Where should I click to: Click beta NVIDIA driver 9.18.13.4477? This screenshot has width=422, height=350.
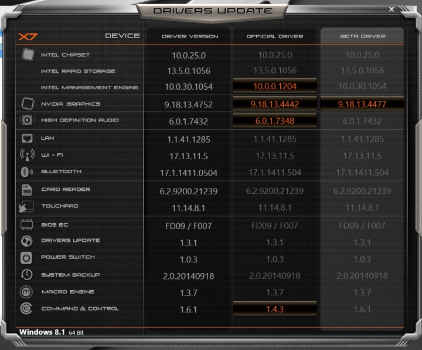(x=362, y=104)
